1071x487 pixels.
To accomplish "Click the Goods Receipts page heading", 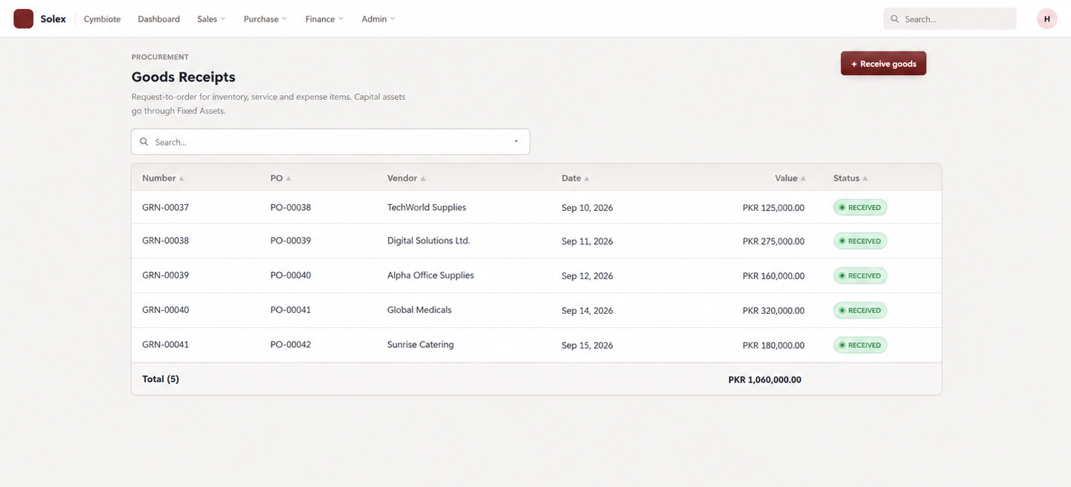I will pos(184,77).
